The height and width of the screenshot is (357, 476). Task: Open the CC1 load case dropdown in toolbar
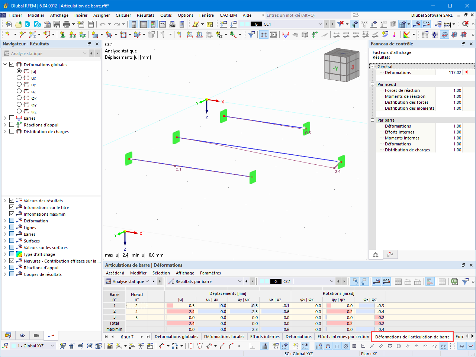(x=320, y=24)
